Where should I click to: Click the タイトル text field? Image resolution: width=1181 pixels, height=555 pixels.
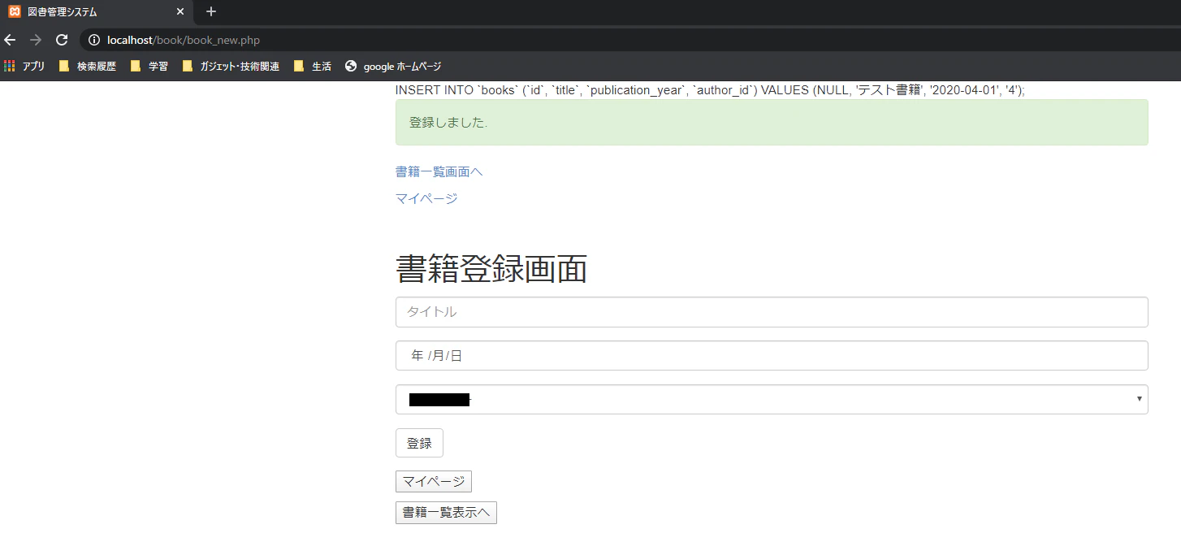[x=772, y=312]
